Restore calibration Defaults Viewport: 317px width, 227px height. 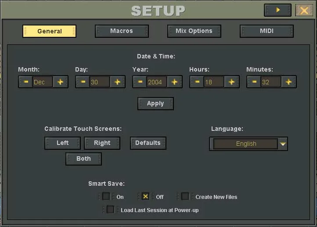[x=148, y=143]
